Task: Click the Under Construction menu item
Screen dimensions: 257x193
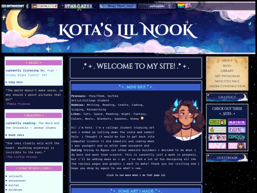Action: tap(227, 86)
